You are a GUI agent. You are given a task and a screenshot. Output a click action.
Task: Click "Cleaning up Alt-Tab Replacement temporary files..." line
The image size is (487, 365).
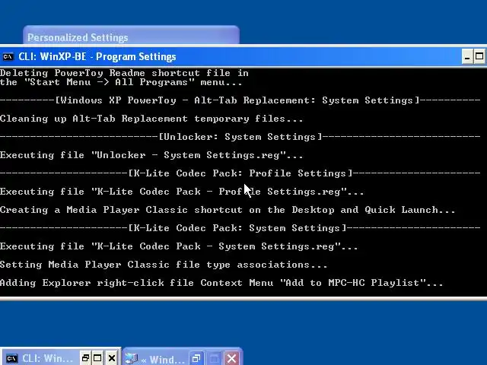[151, 119]
